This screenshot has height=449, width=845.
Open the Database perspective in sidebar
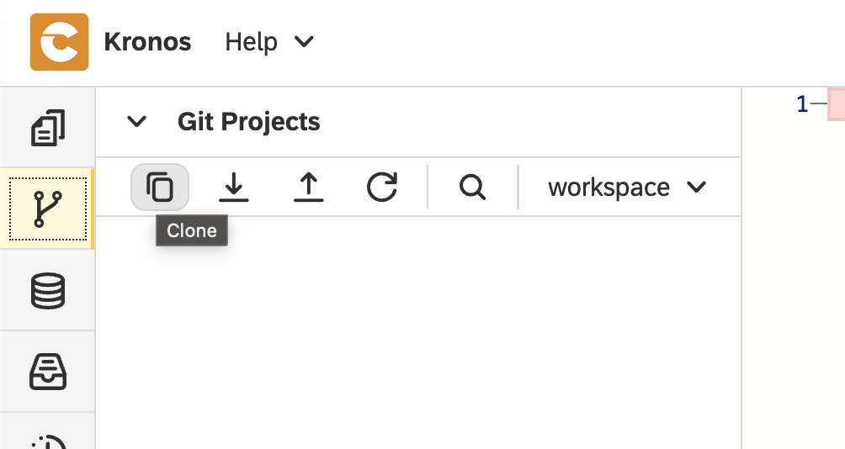[x=48, y=291]
